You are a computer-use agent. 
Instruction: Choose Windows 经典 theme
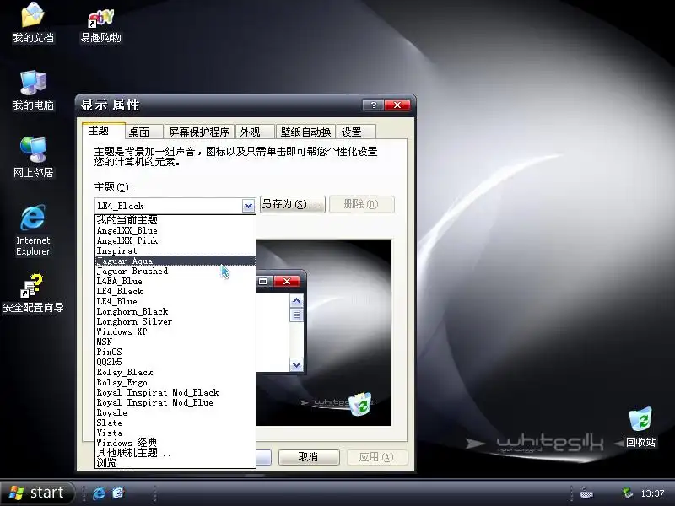(175, 443)
